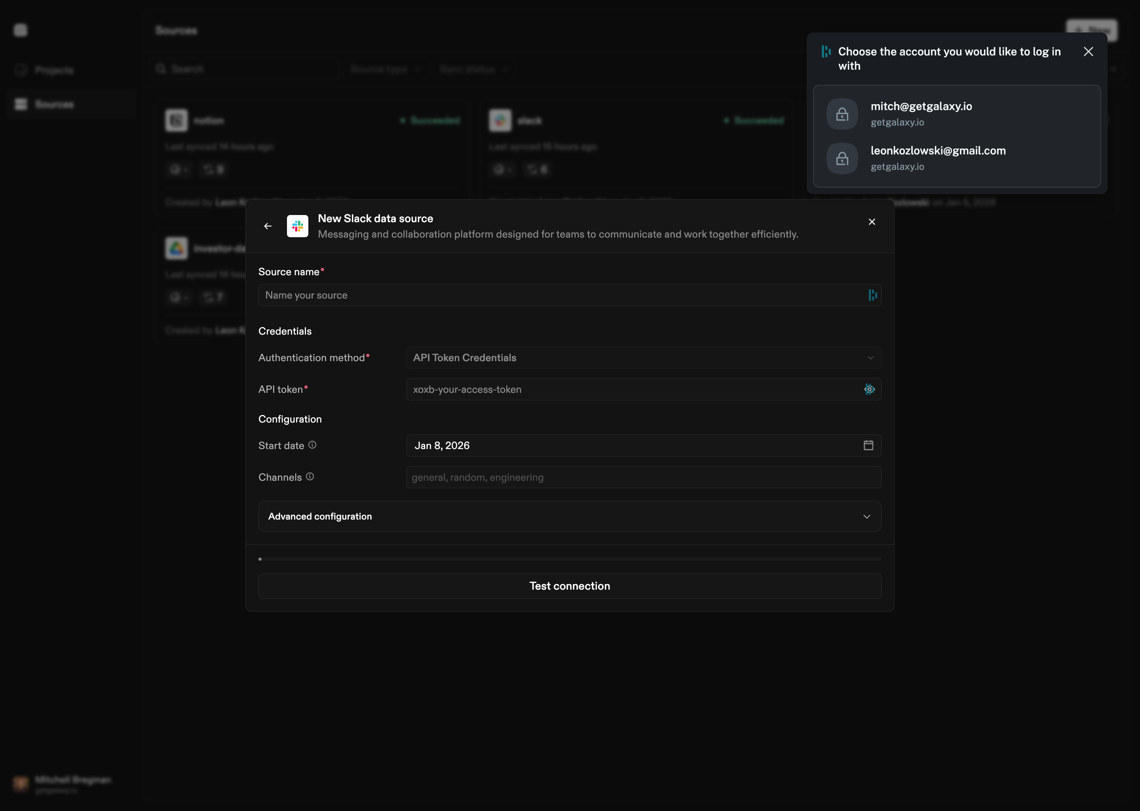The width and height of the screenshot is (1140, 811).
Task: Click the Slack logo in the dialog header
Action: [x=298, y=226]
